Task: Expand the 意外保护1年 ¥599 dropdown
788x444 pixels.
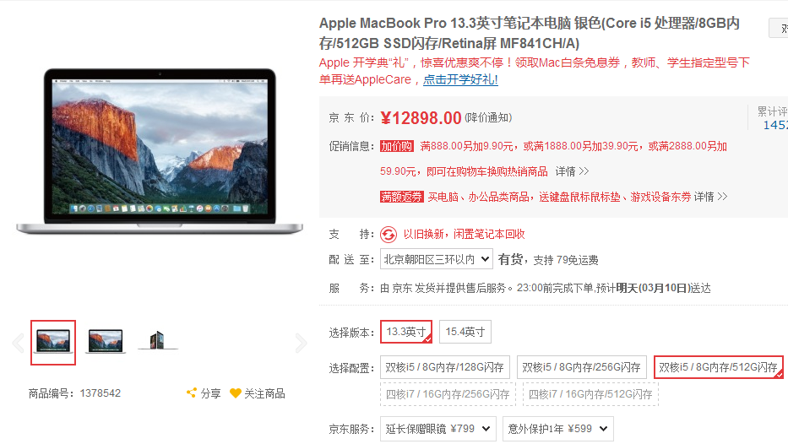Action: [x=557, y=429]
